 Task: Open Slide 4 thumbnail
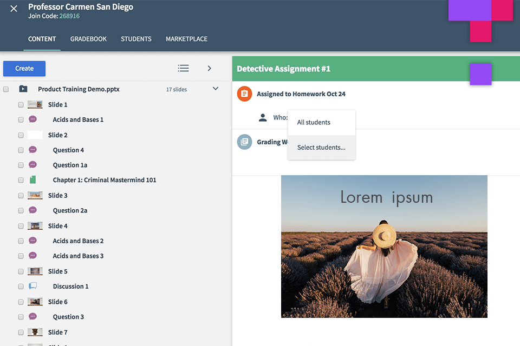click(35, 226)
